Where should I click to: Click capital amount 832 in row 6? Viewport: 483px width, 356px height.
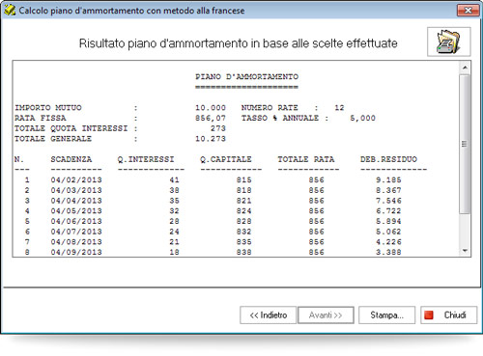(x=243, y=232)
